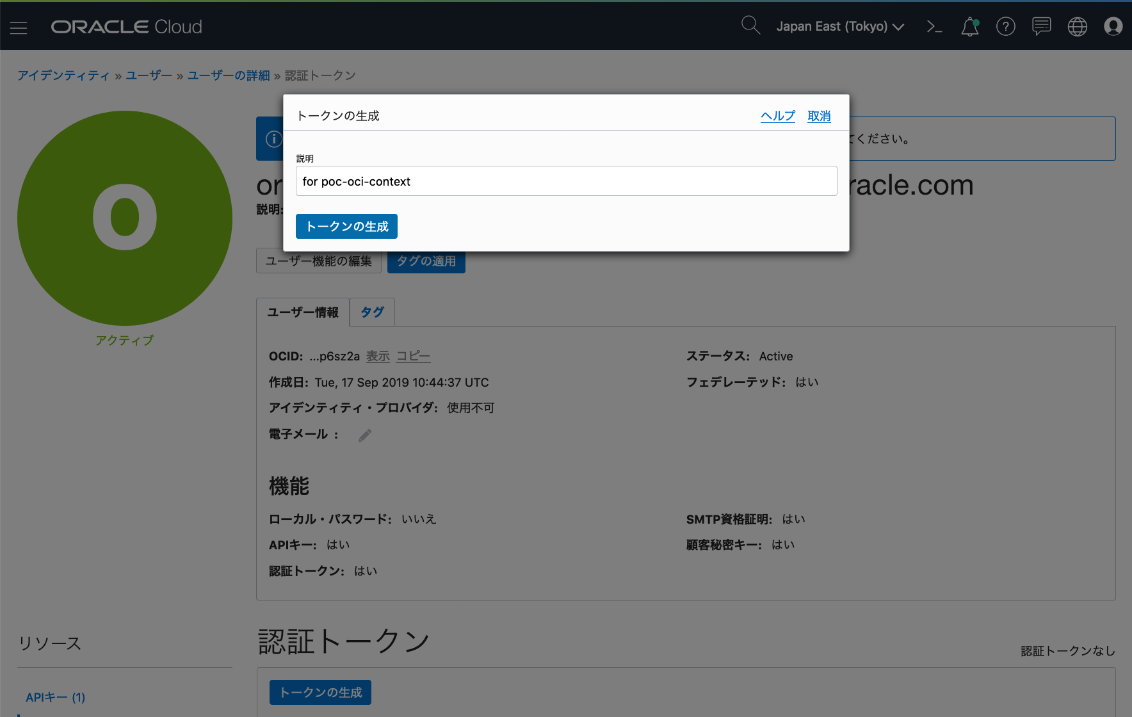
Task: Click 取消 to cancel the dialog
Action: pyautogui.click(x=819, y=116)
